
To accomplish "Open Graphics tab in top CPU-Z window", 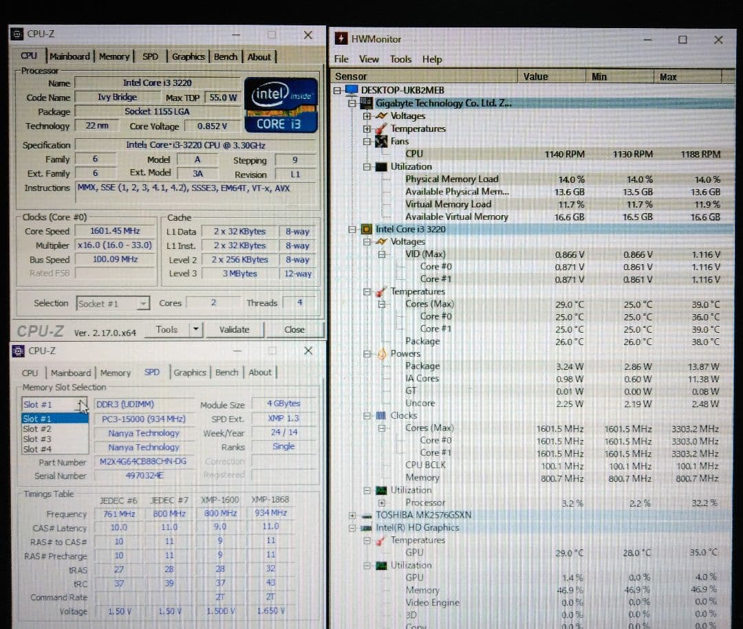I will 188,56.
